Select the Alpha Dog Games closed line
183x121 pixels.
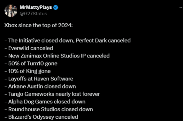tap(45, 102)
